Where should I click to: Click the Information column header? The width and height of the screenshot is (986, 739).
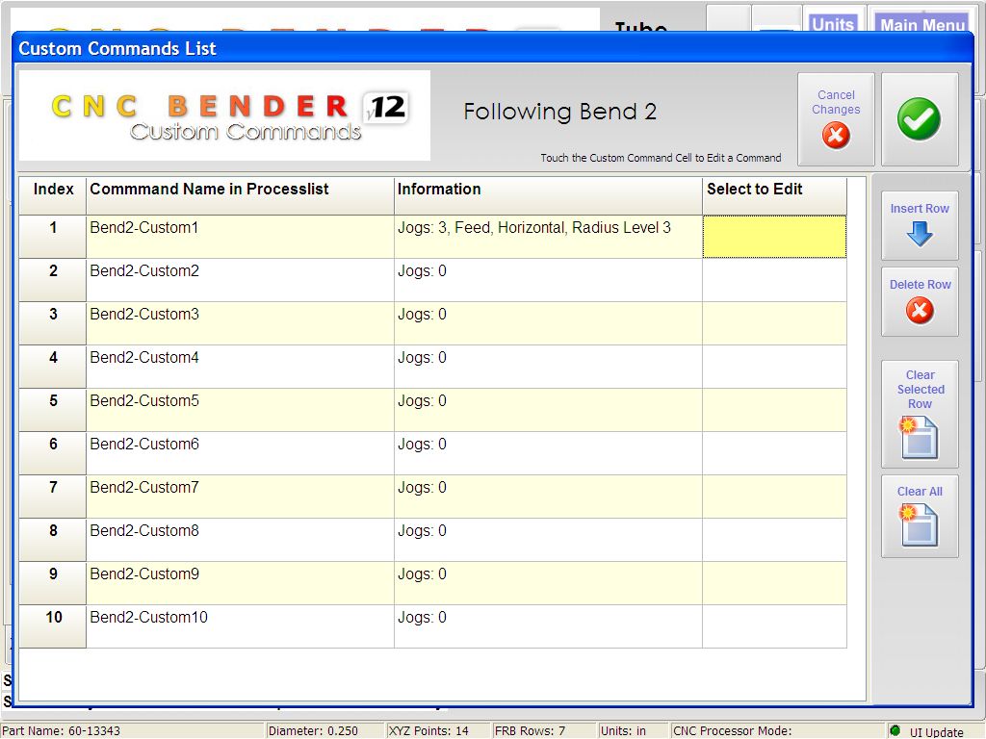[548, 195]
